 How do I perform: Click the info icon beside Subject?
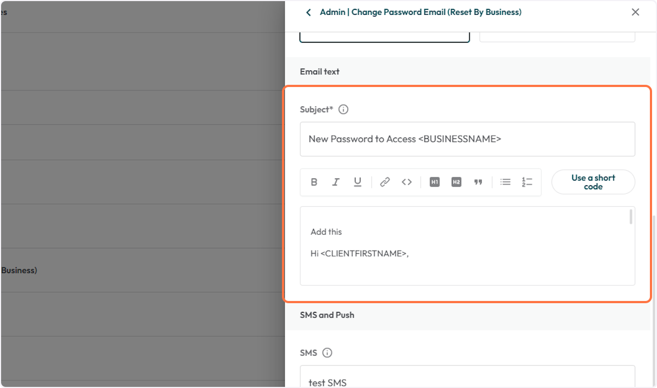point(343,109)
